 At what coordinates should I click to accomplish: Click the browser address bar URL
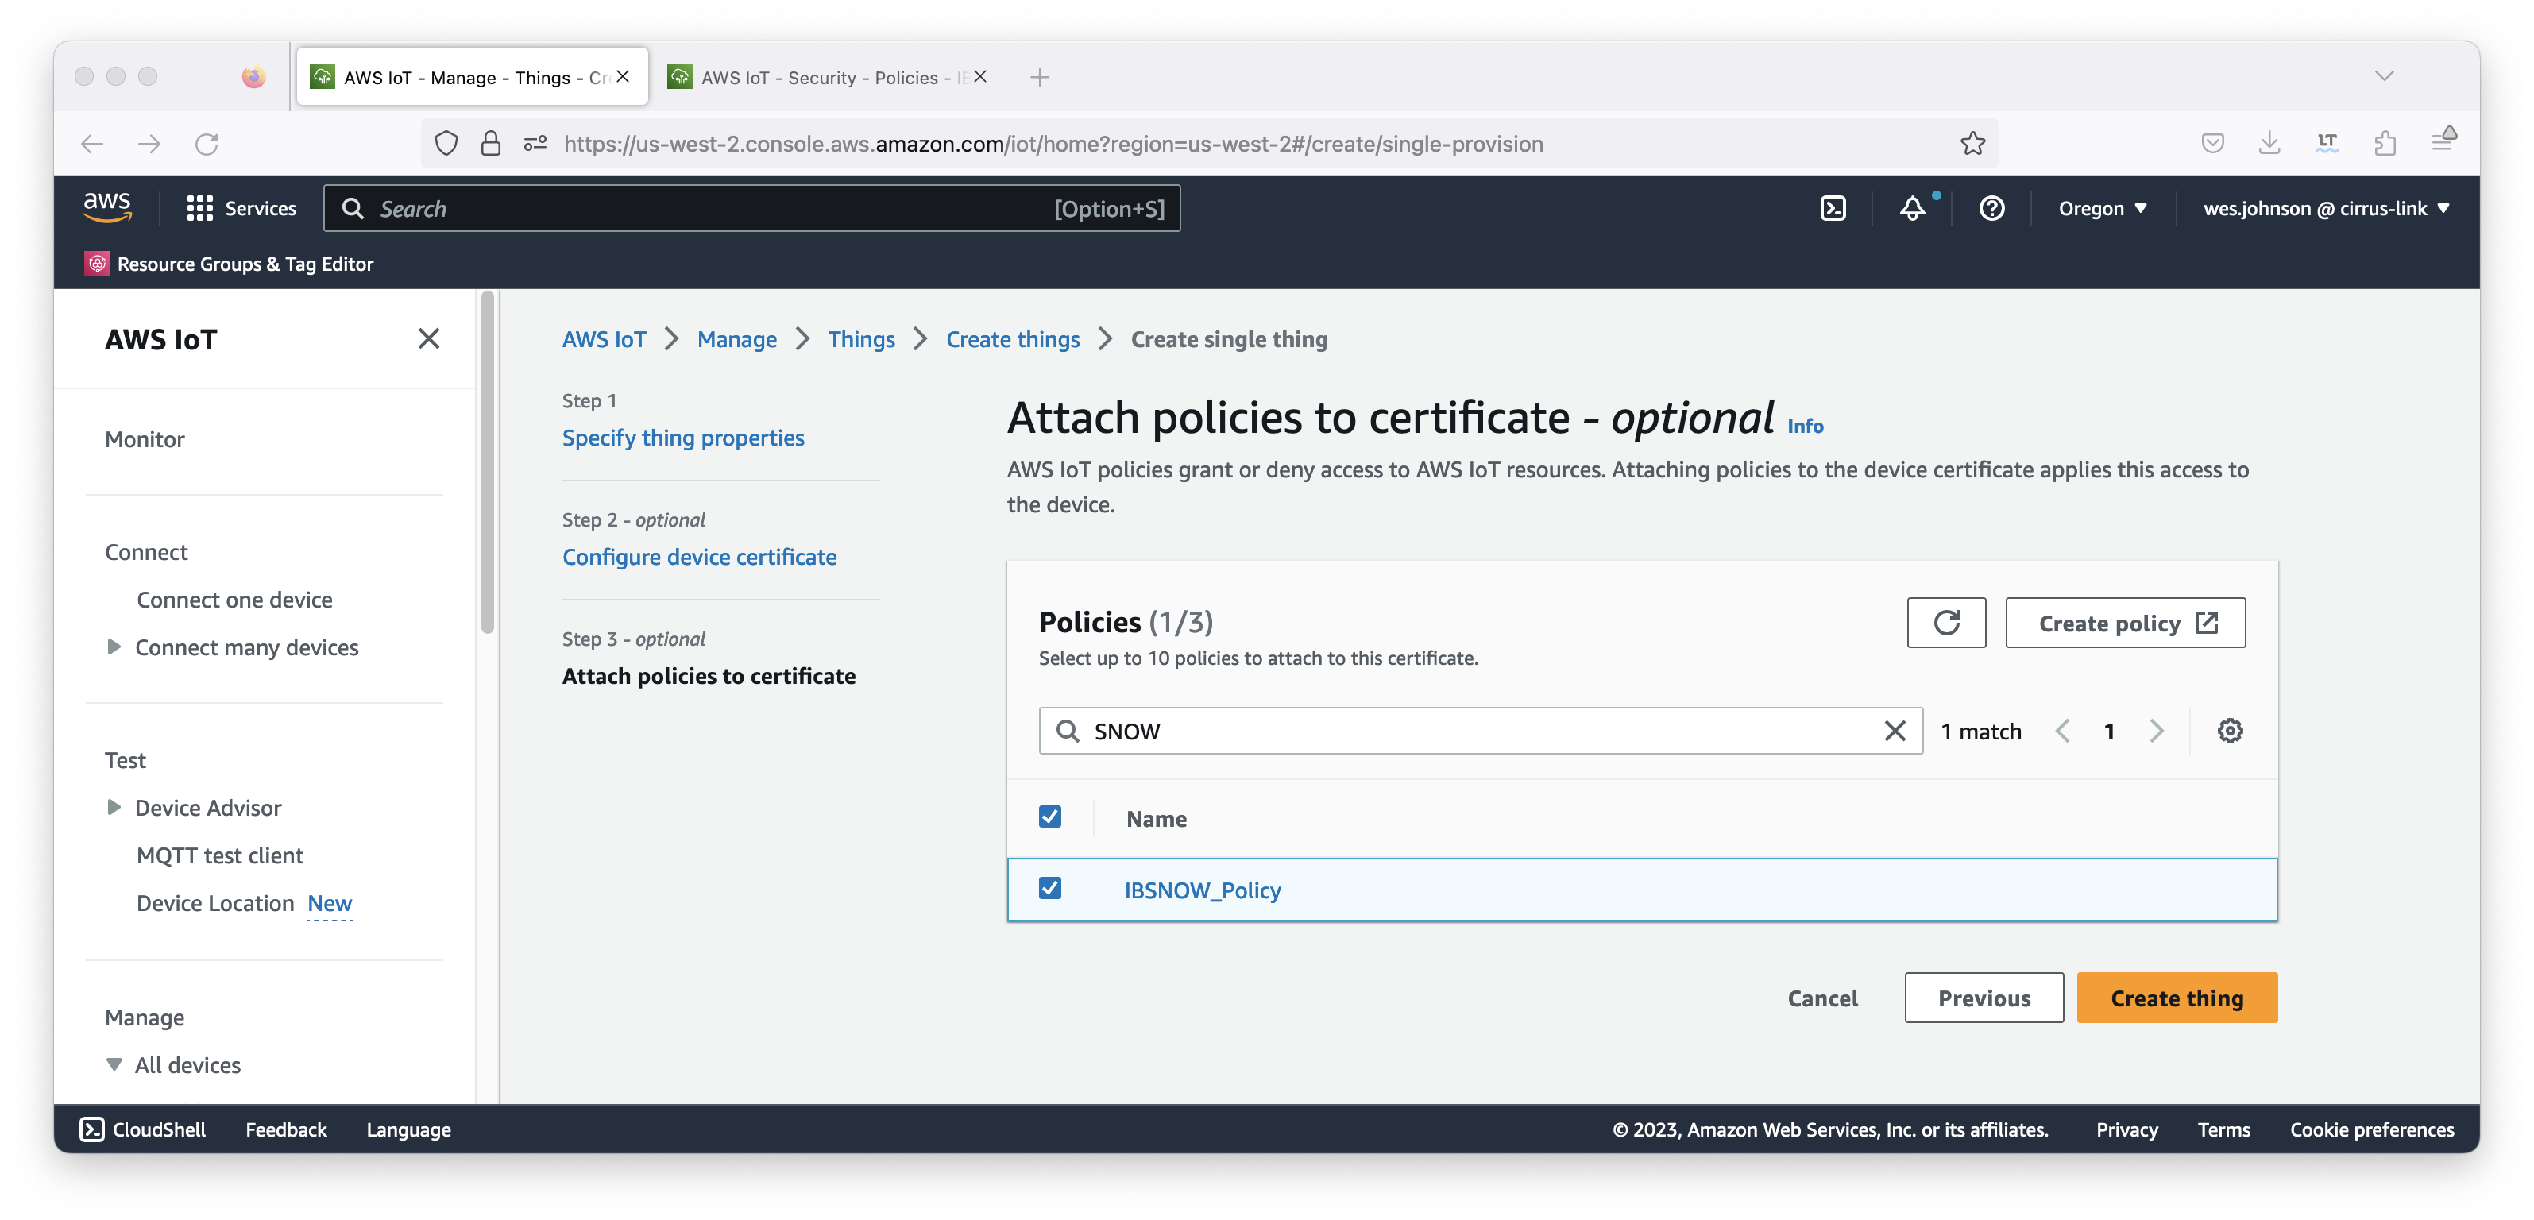click(x=1053, y=144)
